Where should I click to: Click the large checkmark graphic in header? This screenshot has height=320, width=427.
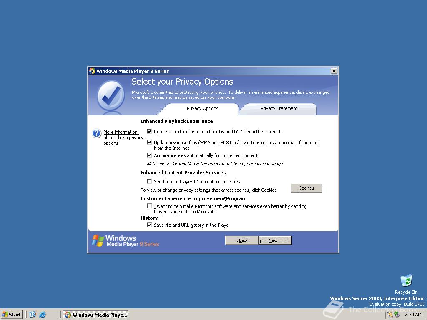pos(111,96)
